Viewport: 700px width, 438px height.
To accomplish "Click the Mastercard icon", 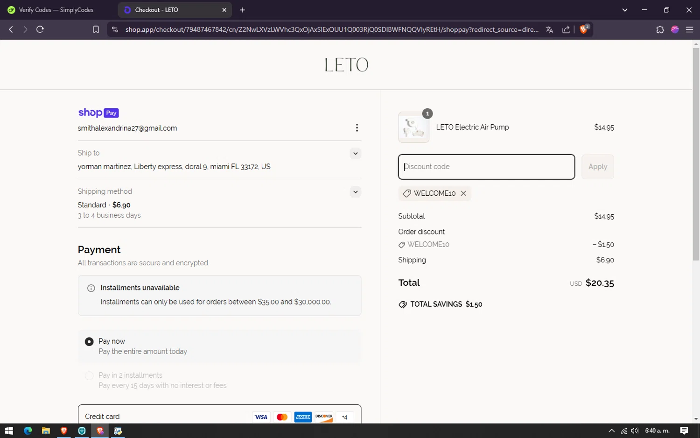I will (x=282, y=417).
